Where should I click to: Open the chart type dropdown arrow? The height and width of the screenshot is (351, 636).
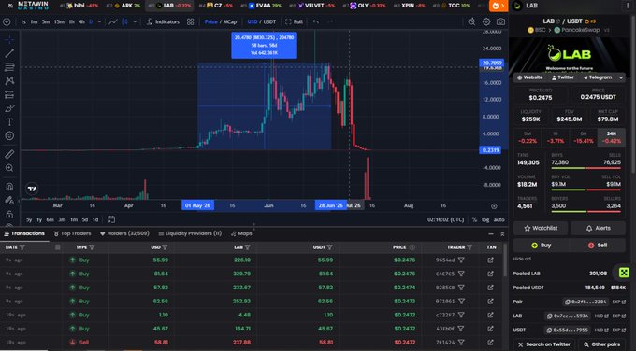pos(135,21)
